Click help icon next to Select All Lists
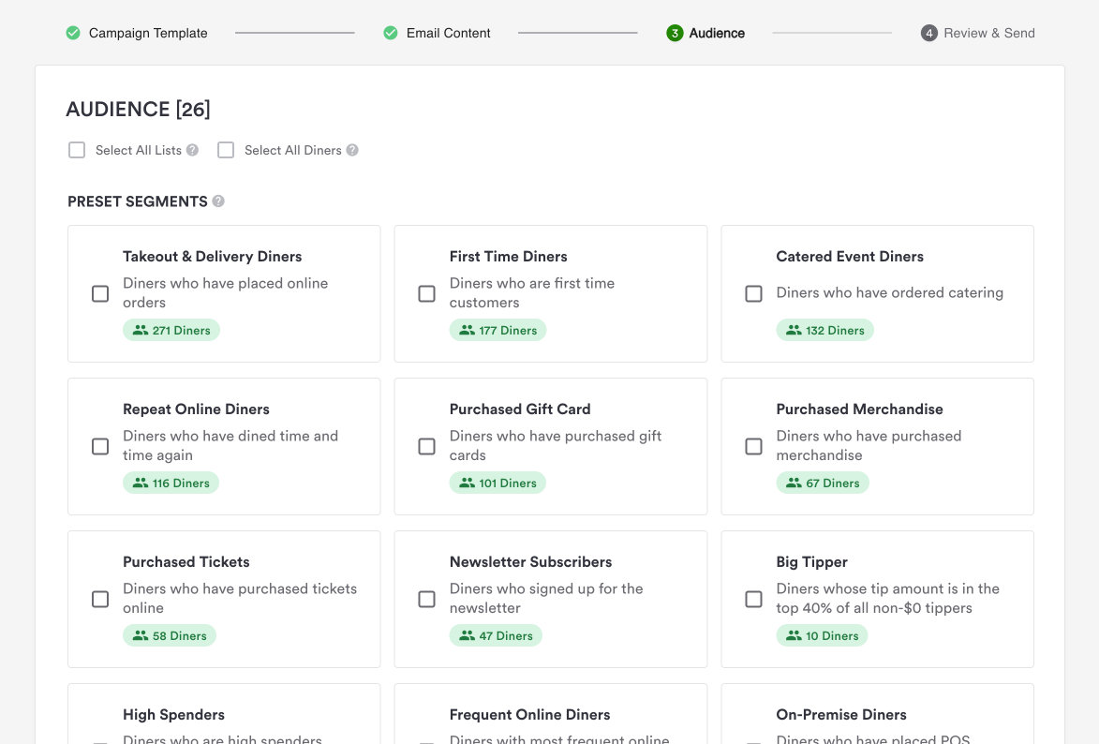This screenshot has height=744, width=1099. point(192,150)
